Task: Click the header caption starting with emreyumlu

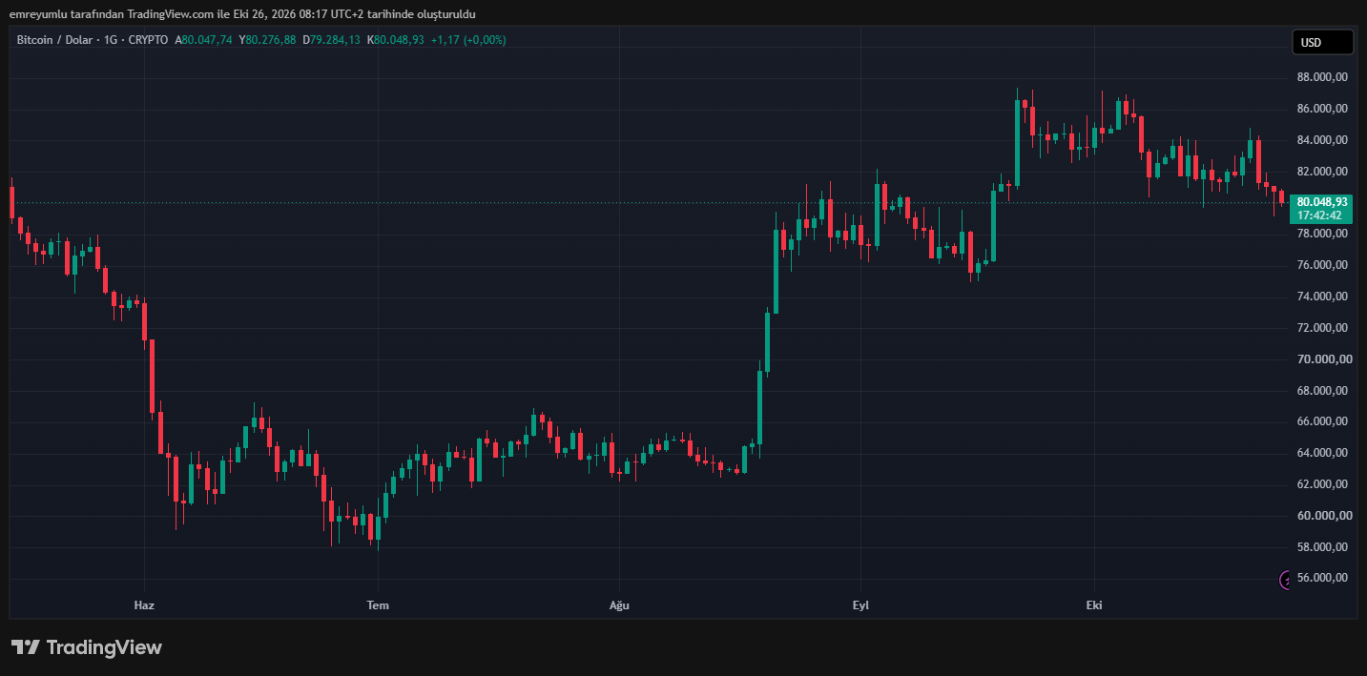Action: click(242, 14)
